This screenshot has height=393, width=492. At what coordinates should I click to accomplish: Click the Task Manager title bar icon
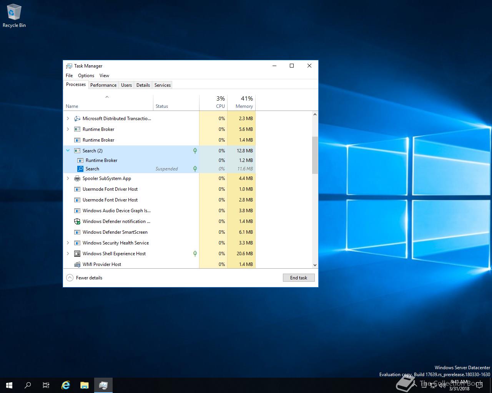69,66
